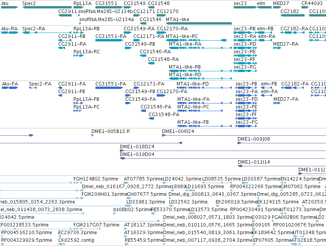Select the MED27 gene label

(281, 3)
